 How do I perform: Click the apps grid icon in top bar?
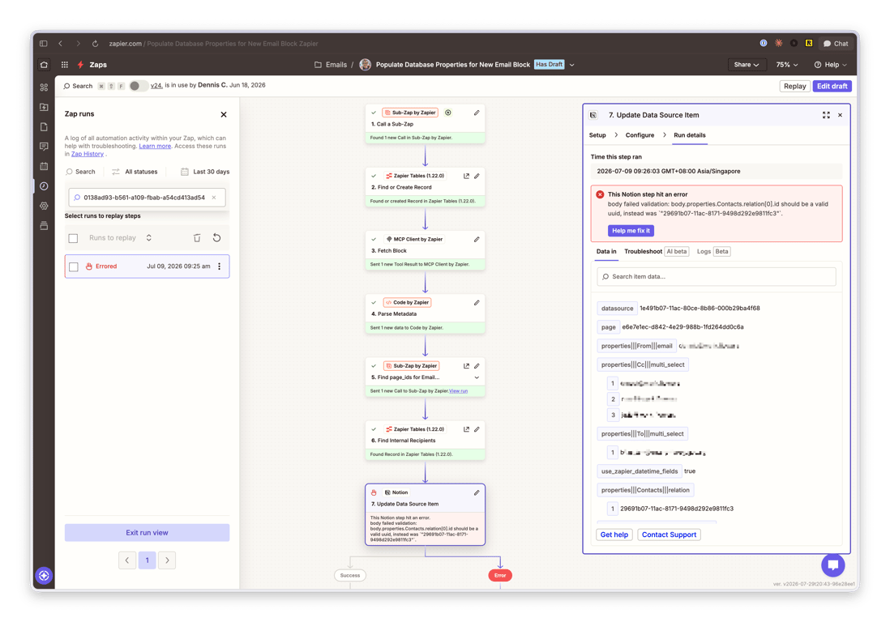pyautogui.click(x=65, y=65)
